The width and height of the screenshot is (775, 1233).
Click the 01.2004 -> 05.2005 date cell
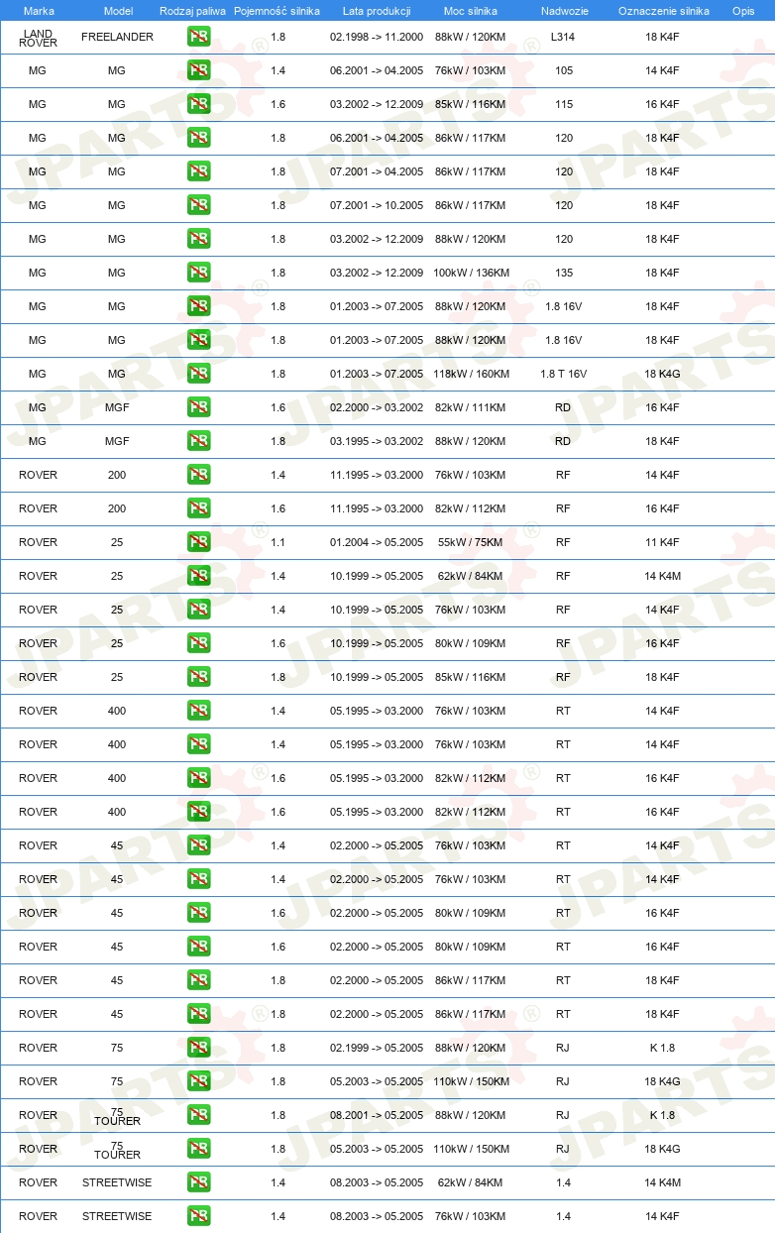[377, 542]
